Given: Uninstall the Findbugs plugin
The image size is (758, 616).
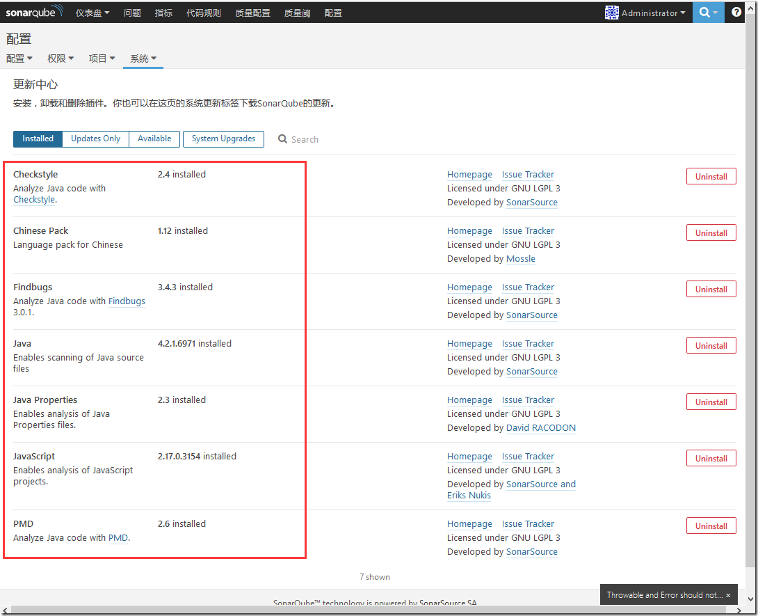Looking at the screenshot, I should point(711,289).
